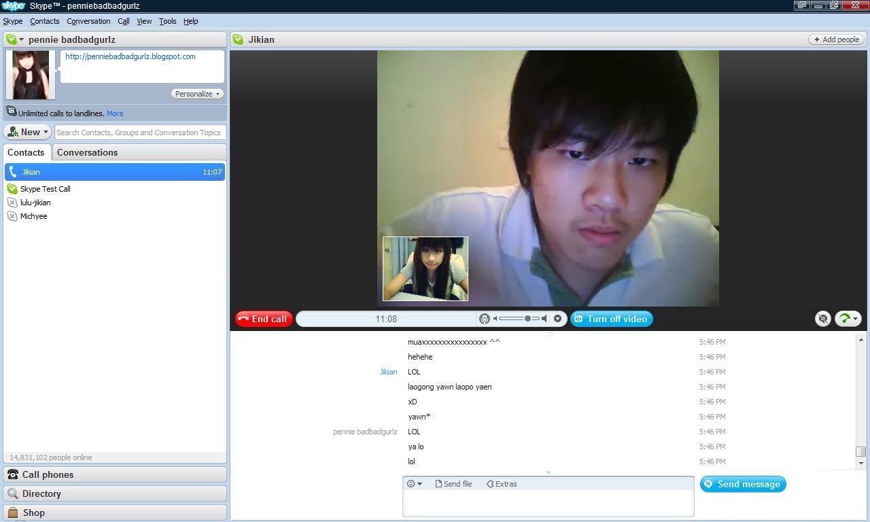Click the 'pennie badbadgurlz' sender name in chat
The height and width of the screenshot is (522, 870).
pyautogui.click(x=365, y=432)
